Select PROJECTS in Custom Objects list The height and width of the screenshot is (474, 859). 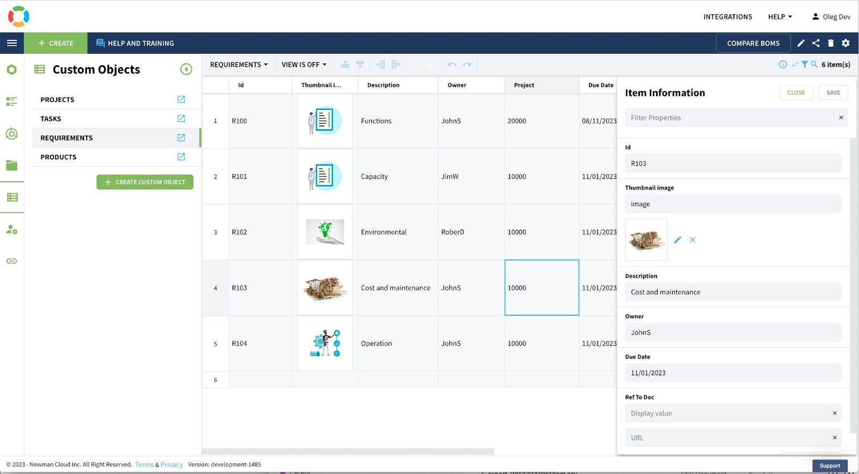tap(57, 99)
